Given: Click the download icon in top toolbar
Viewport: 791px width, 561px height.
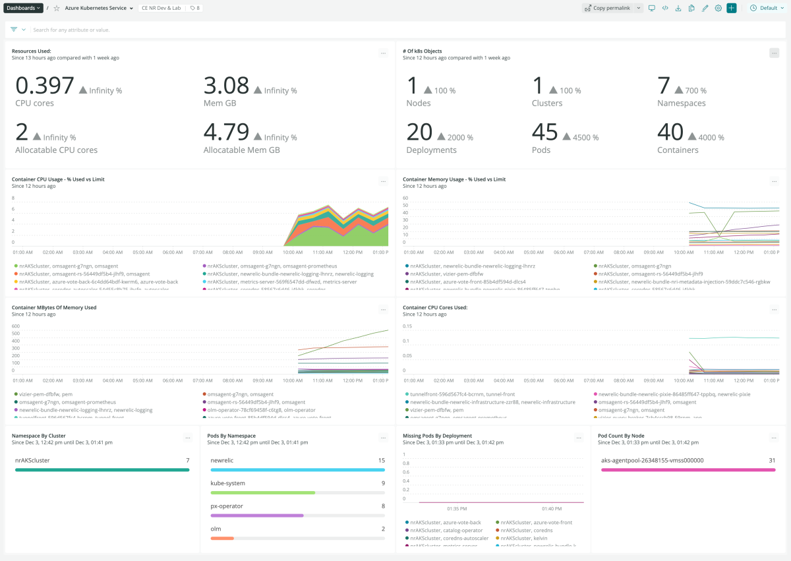Looking at the screenshot, I should pyautogui.click(x=678, y=8).
